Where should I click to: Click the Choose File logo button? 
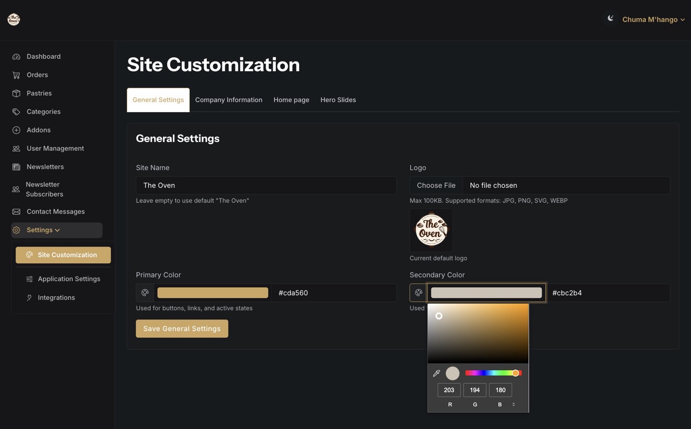(436, 185)
